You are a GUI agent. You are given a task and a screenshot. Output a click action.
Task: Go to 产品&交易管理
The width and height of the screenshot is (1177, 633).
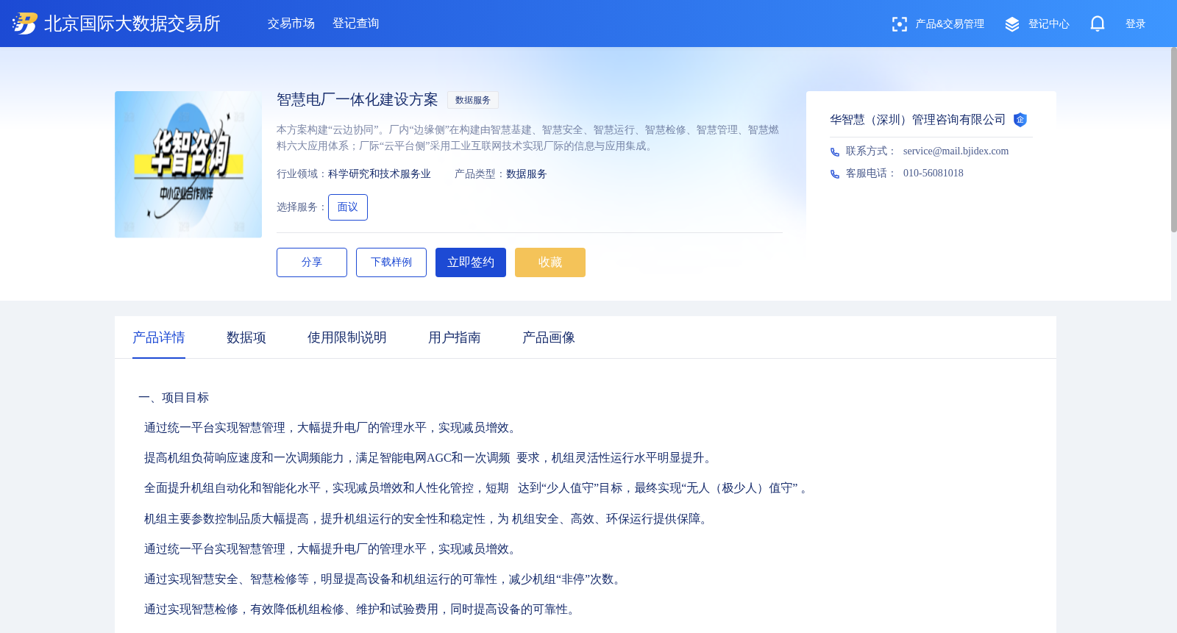[x=950, y=24]
